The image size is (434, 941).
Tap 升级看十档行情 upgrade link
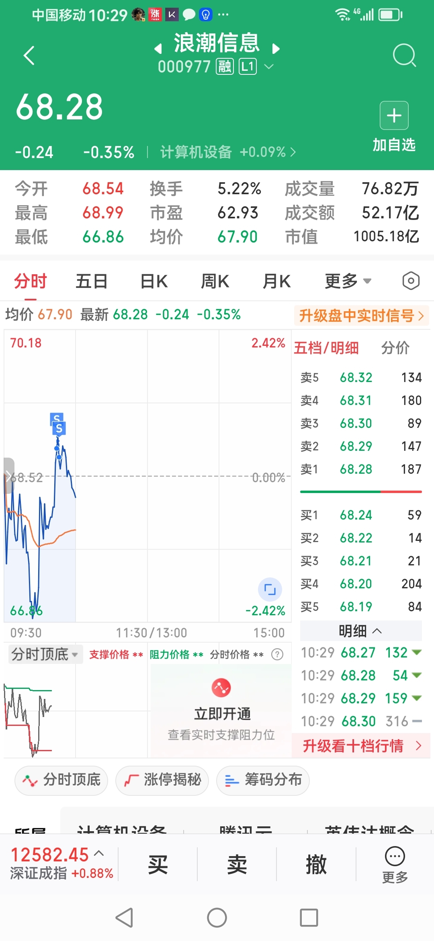click(361, 746)
